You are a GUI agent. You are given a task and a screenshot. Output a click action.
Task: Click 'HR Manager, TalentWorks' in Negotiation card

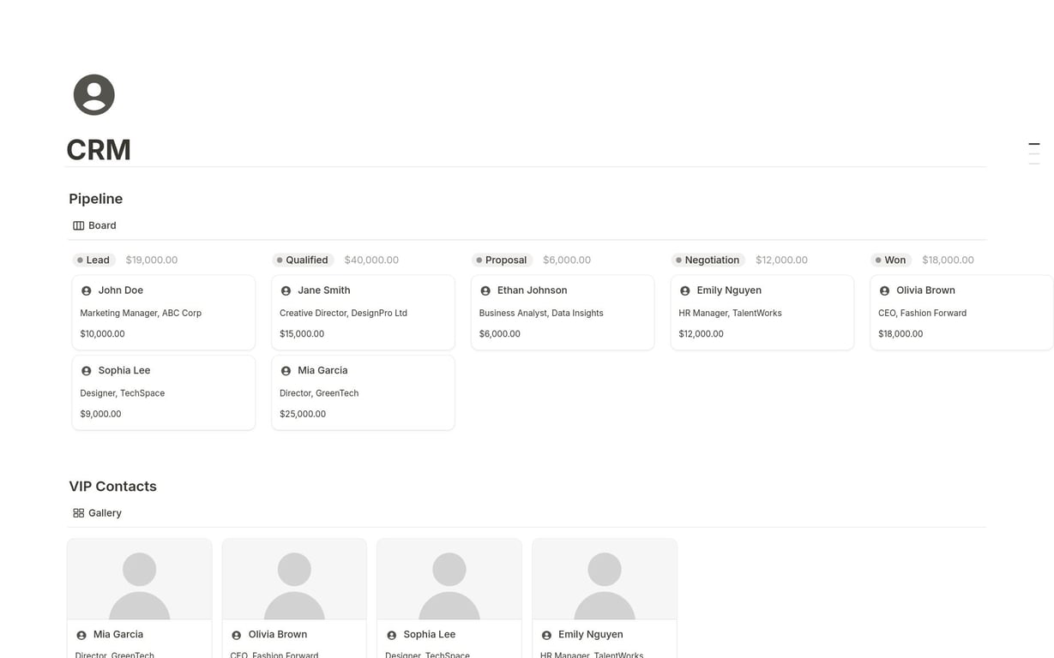[730, 313]
